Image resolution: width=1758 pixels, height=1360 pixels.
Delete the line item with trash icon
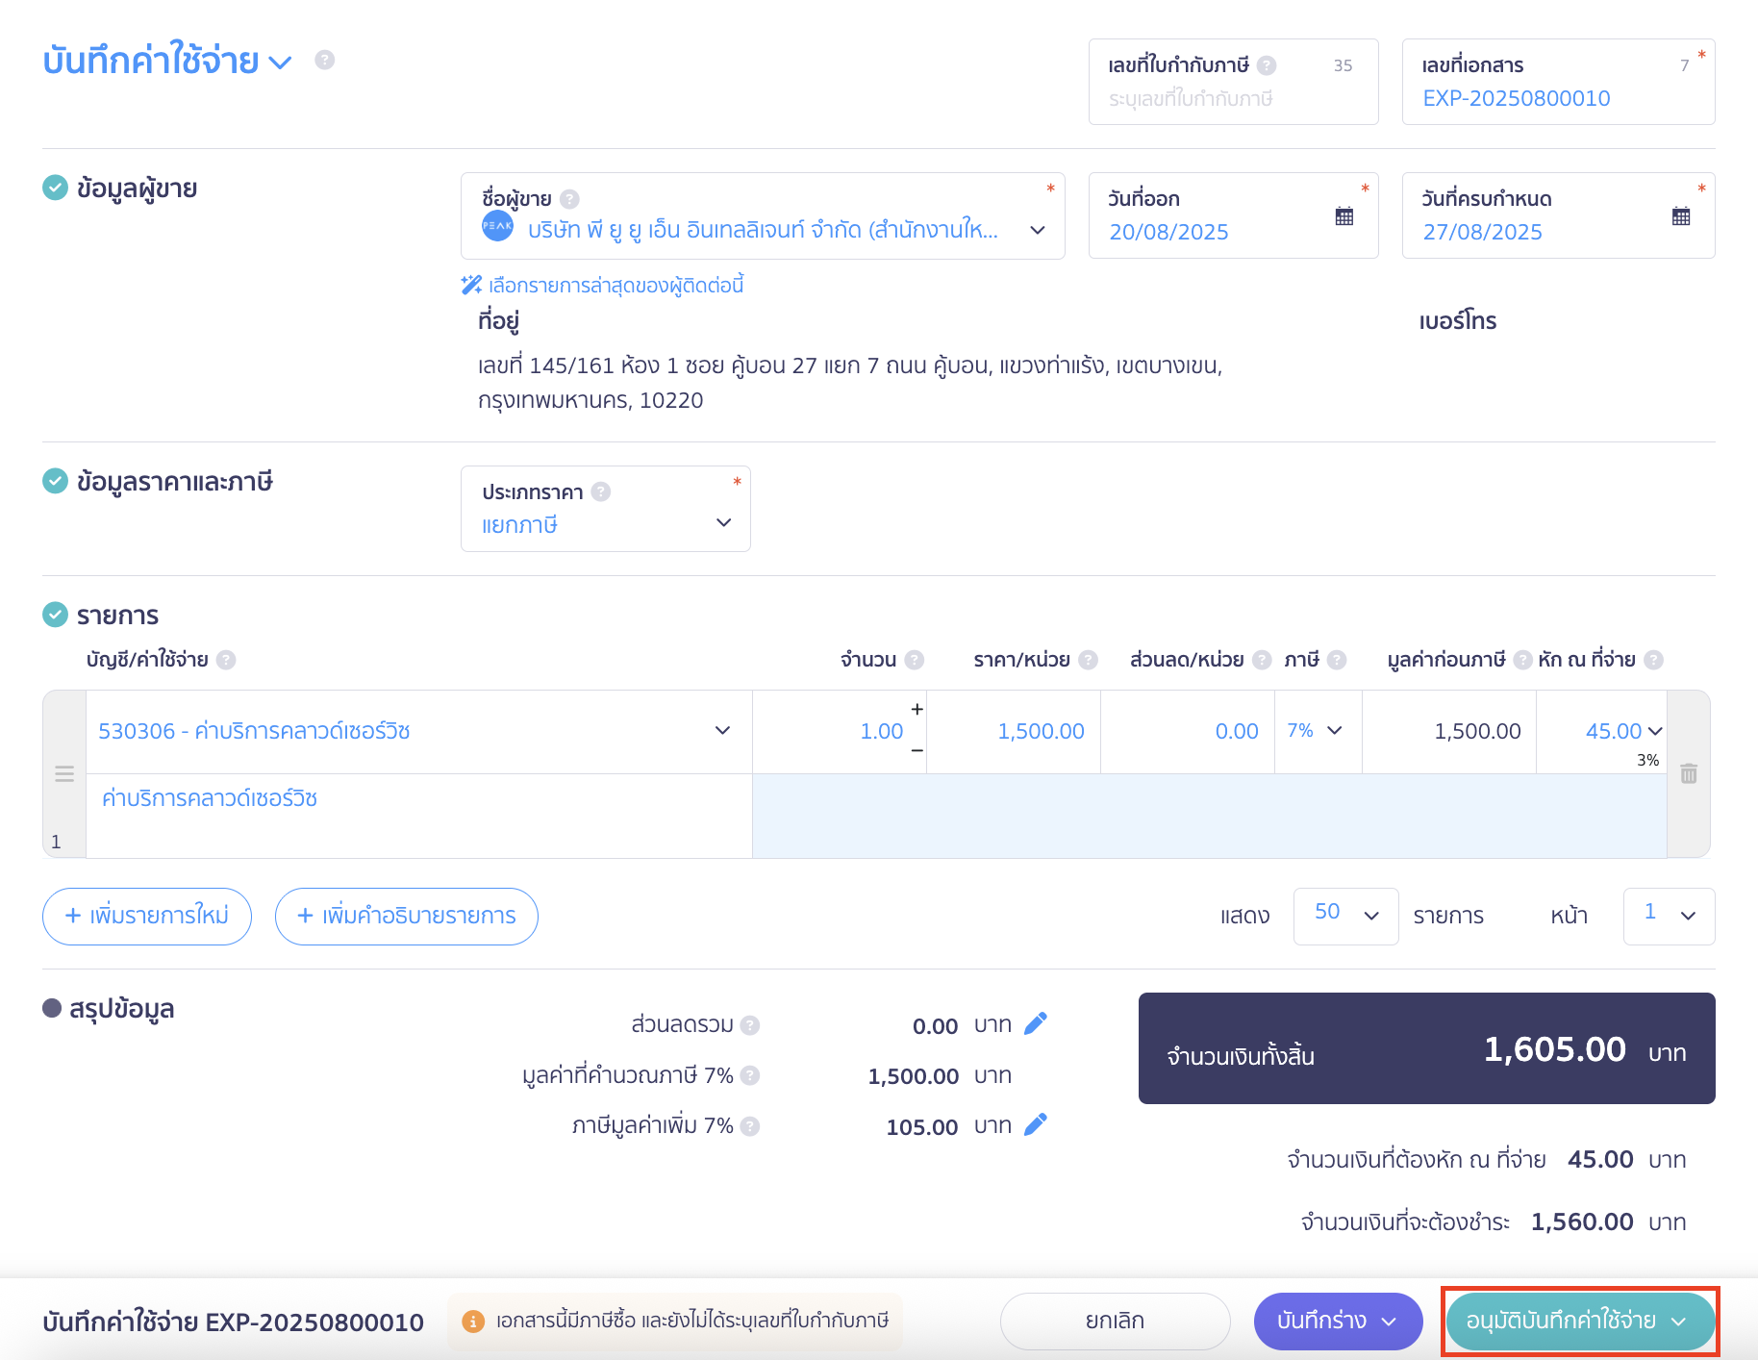1688,773
